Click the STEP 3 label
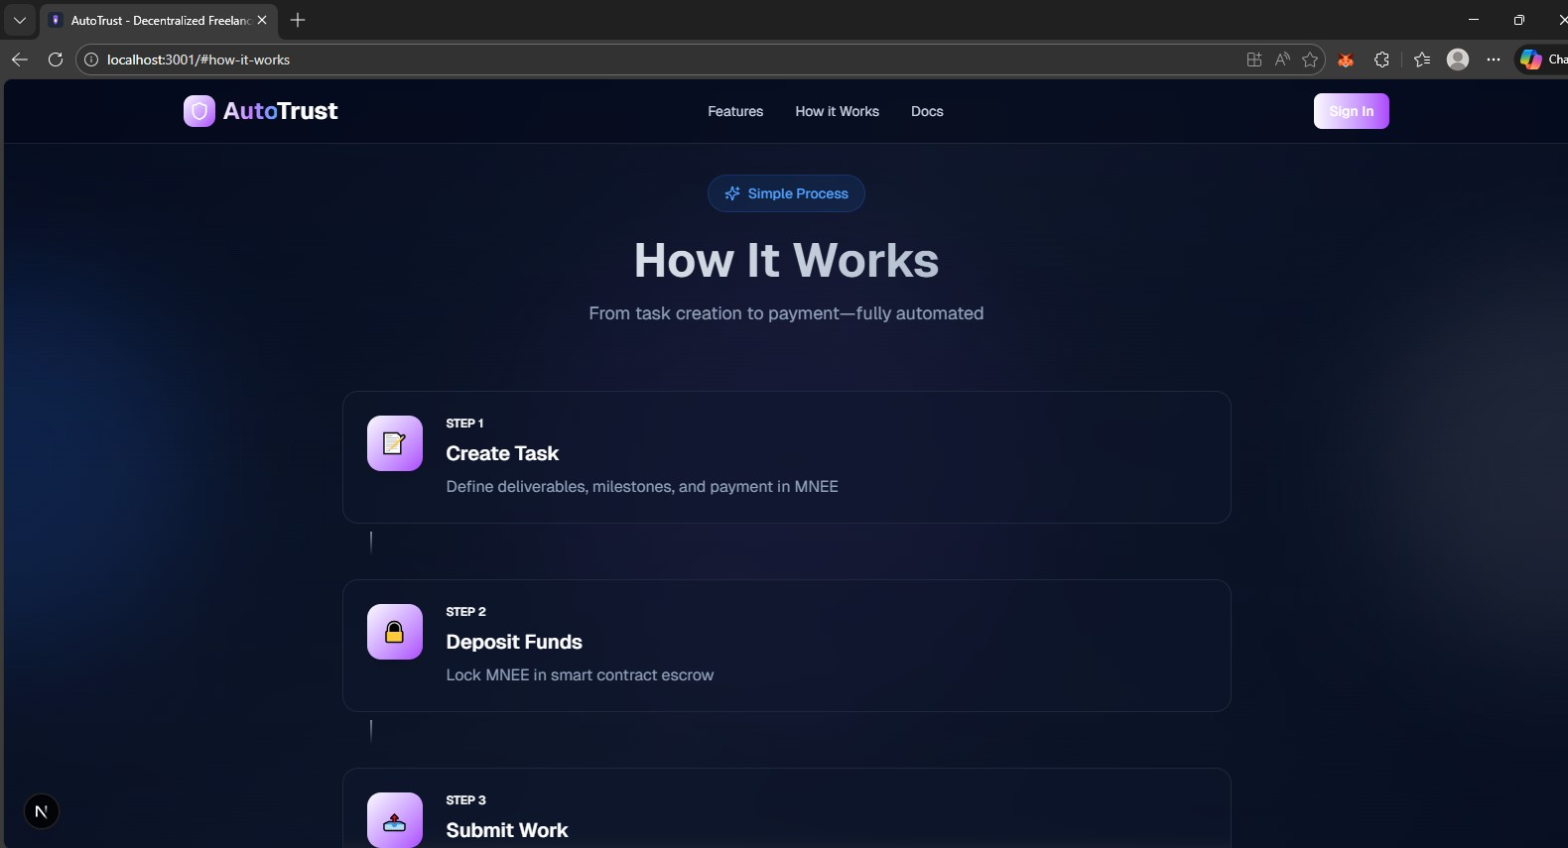The image size is (1568, 848). [x=466, y=800]
